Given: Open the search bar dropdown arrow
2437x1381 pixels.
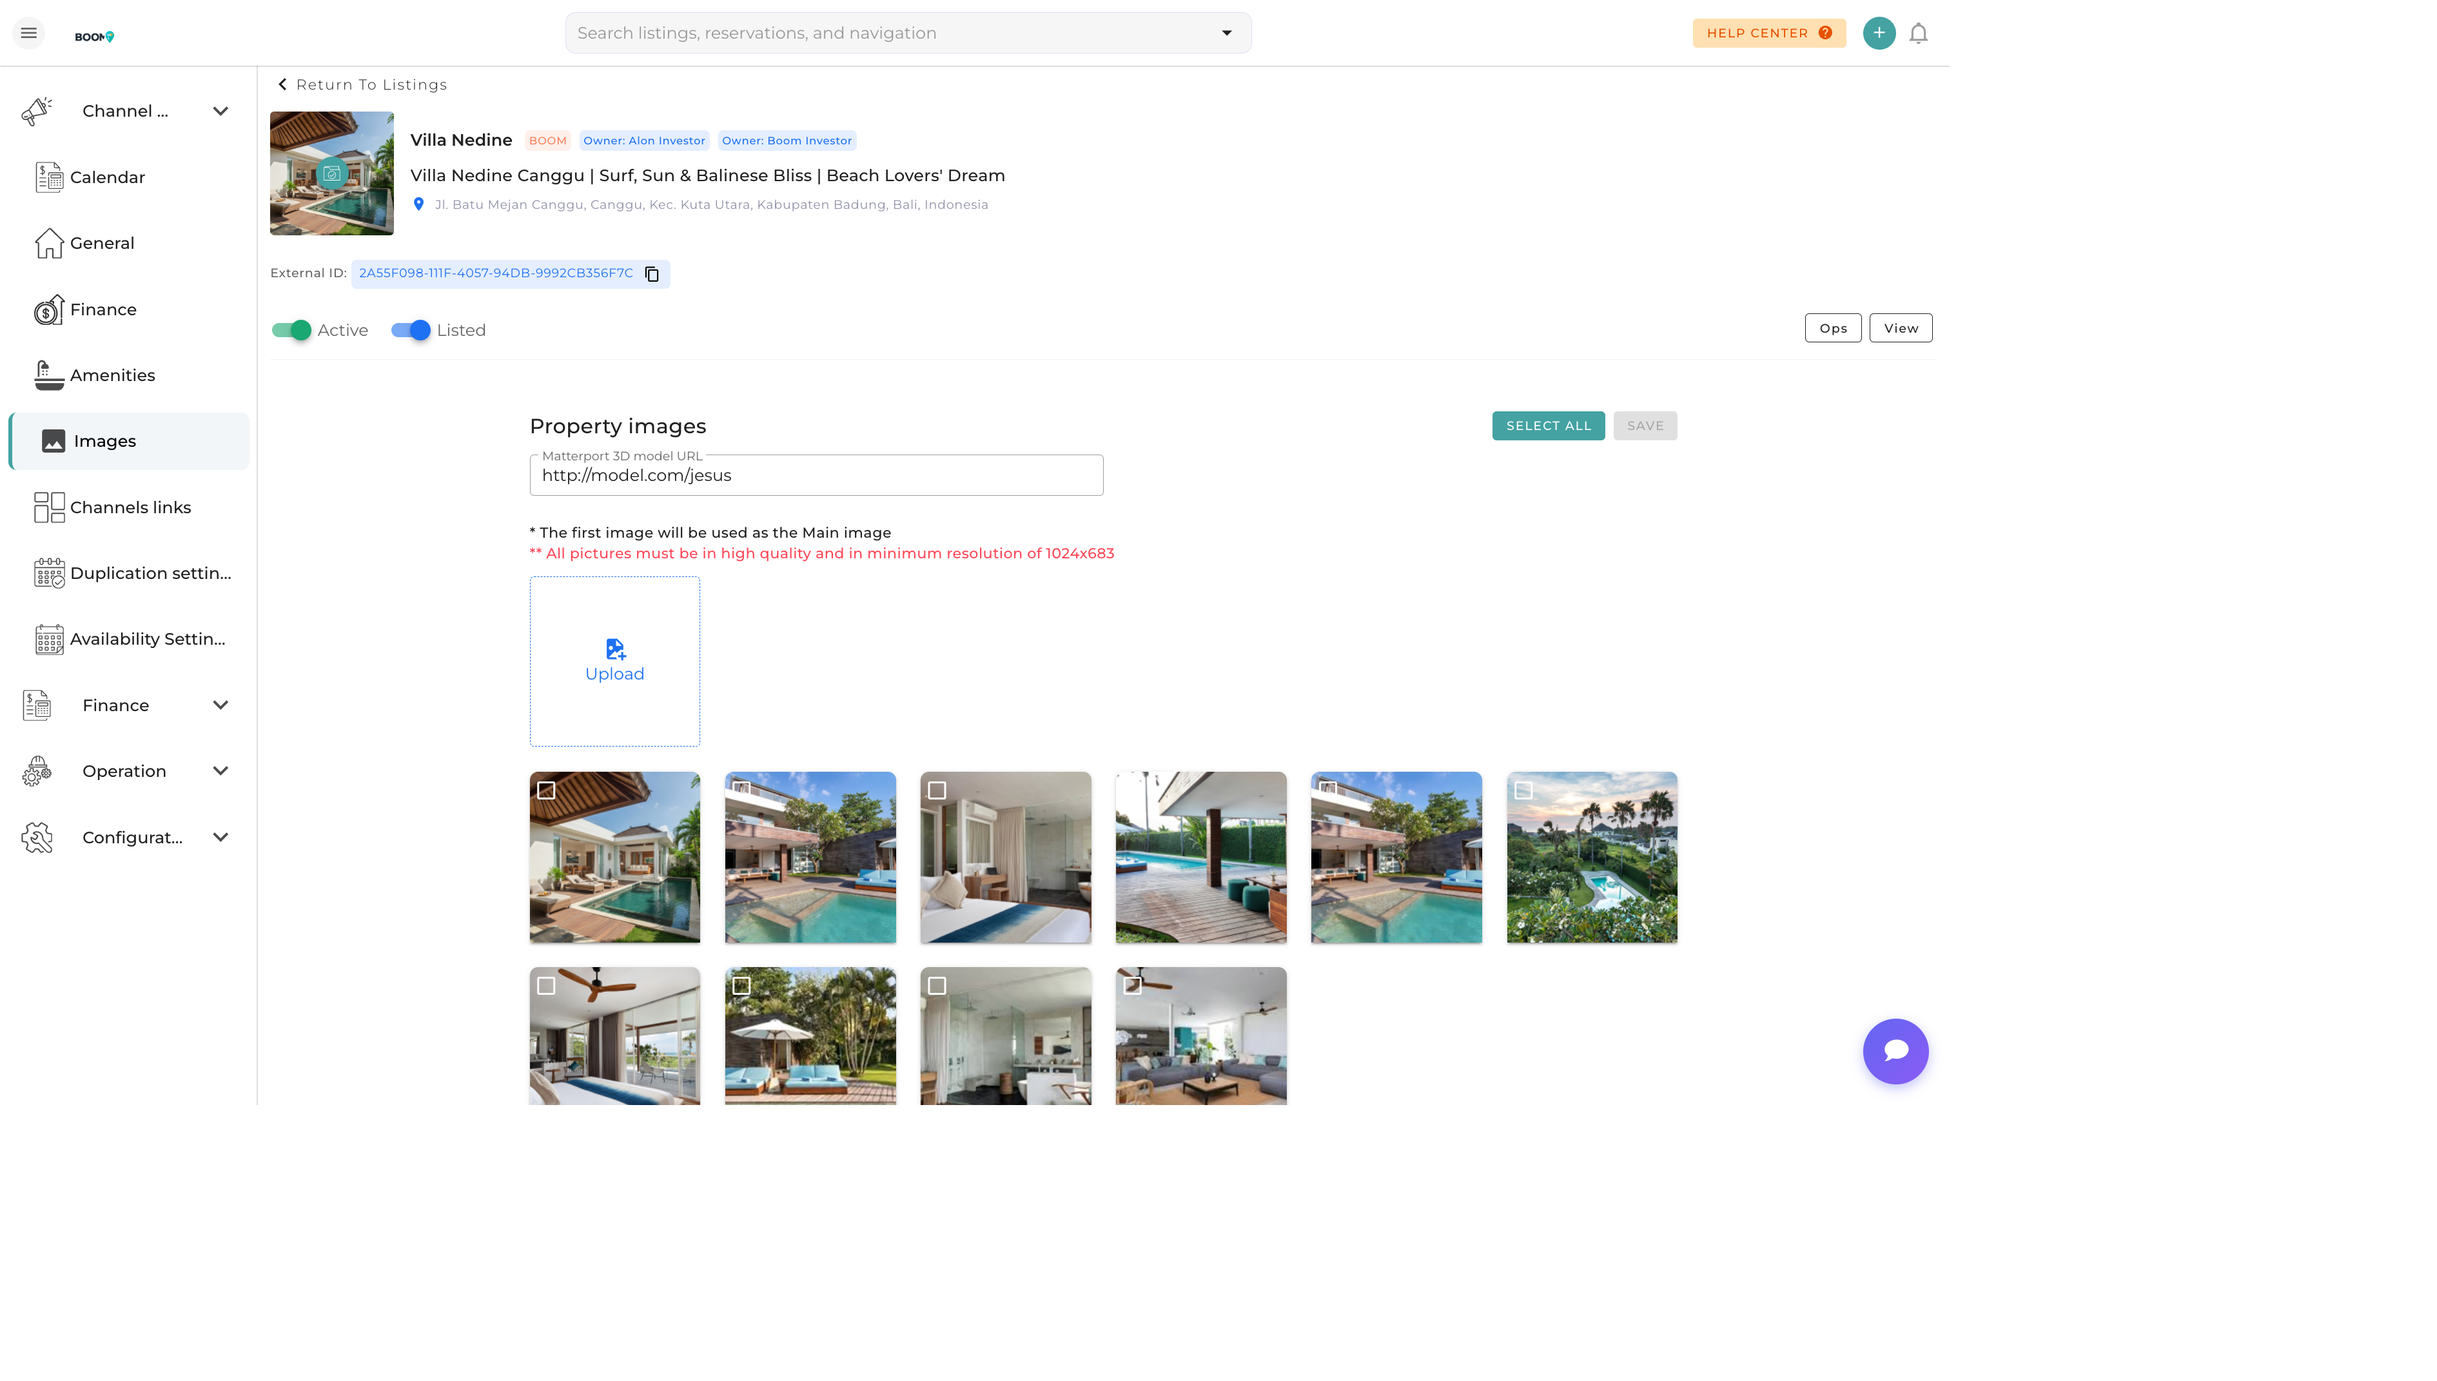Looking at the screenshot, I should point(1226,32).
